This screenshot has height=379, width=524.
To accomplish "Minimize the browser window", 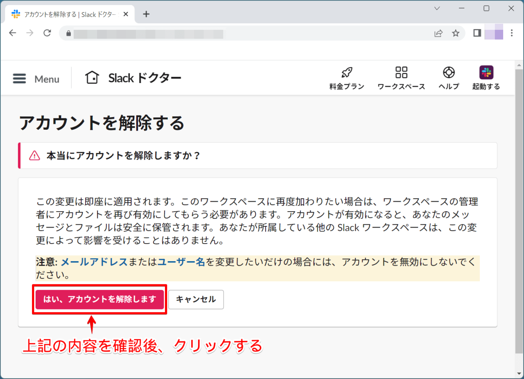I will 462,9.
